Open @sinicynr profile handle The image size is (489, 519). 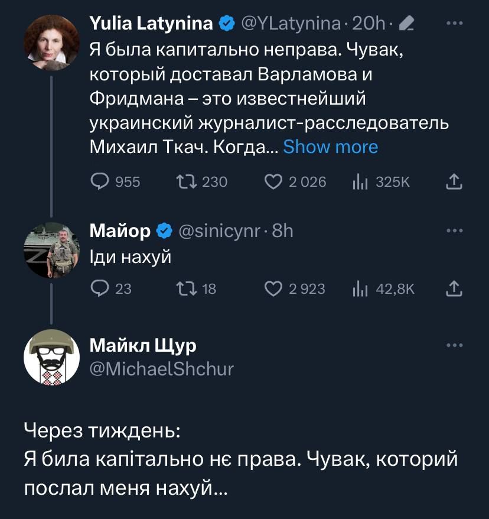(x=219, y=231)
